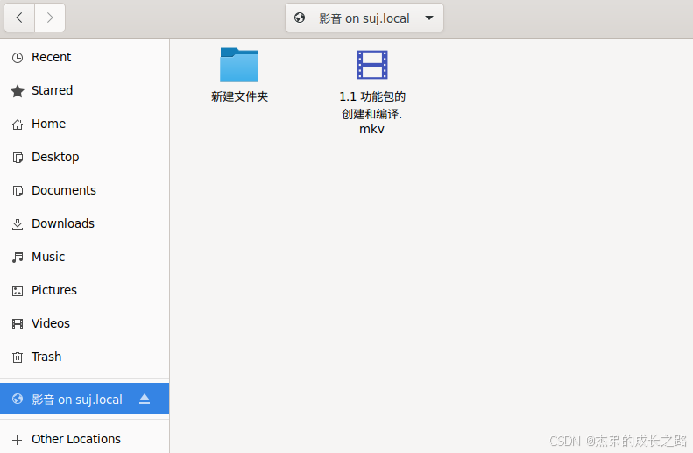Select the 新建文件夹 folder icon
The height and width of the screenshot is (453, 693).
click(x=239, y=65)
